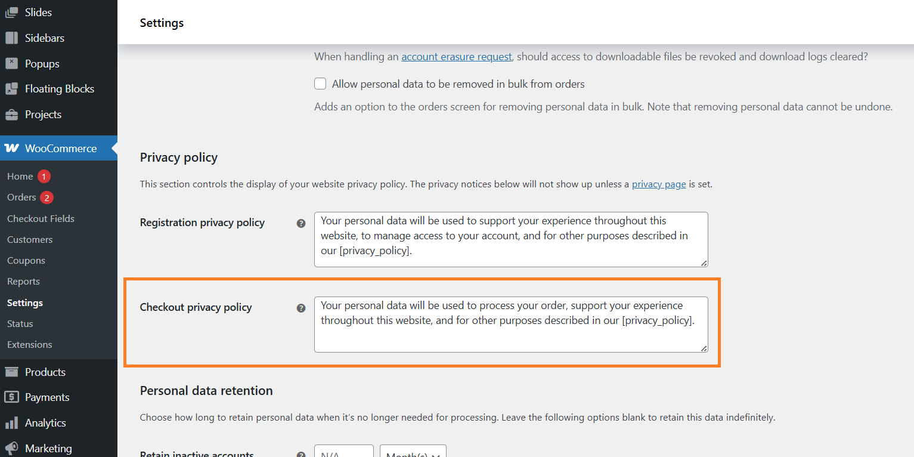This screenshot has height=457, width=914.
Task: Click the Floating Blocks icon
Action: pos(11,89)
